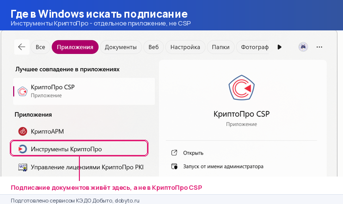Go back with the left arrow button
343x204 pixels.
[22, 47]
